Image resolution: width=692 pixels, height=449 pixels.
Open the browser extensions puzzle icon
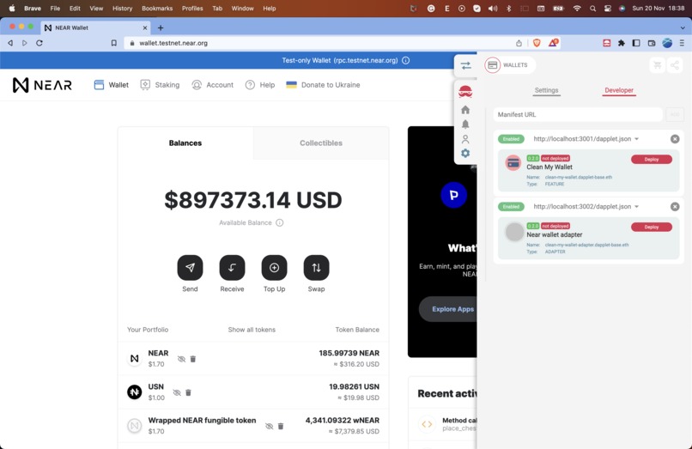[x=622, y=43]
